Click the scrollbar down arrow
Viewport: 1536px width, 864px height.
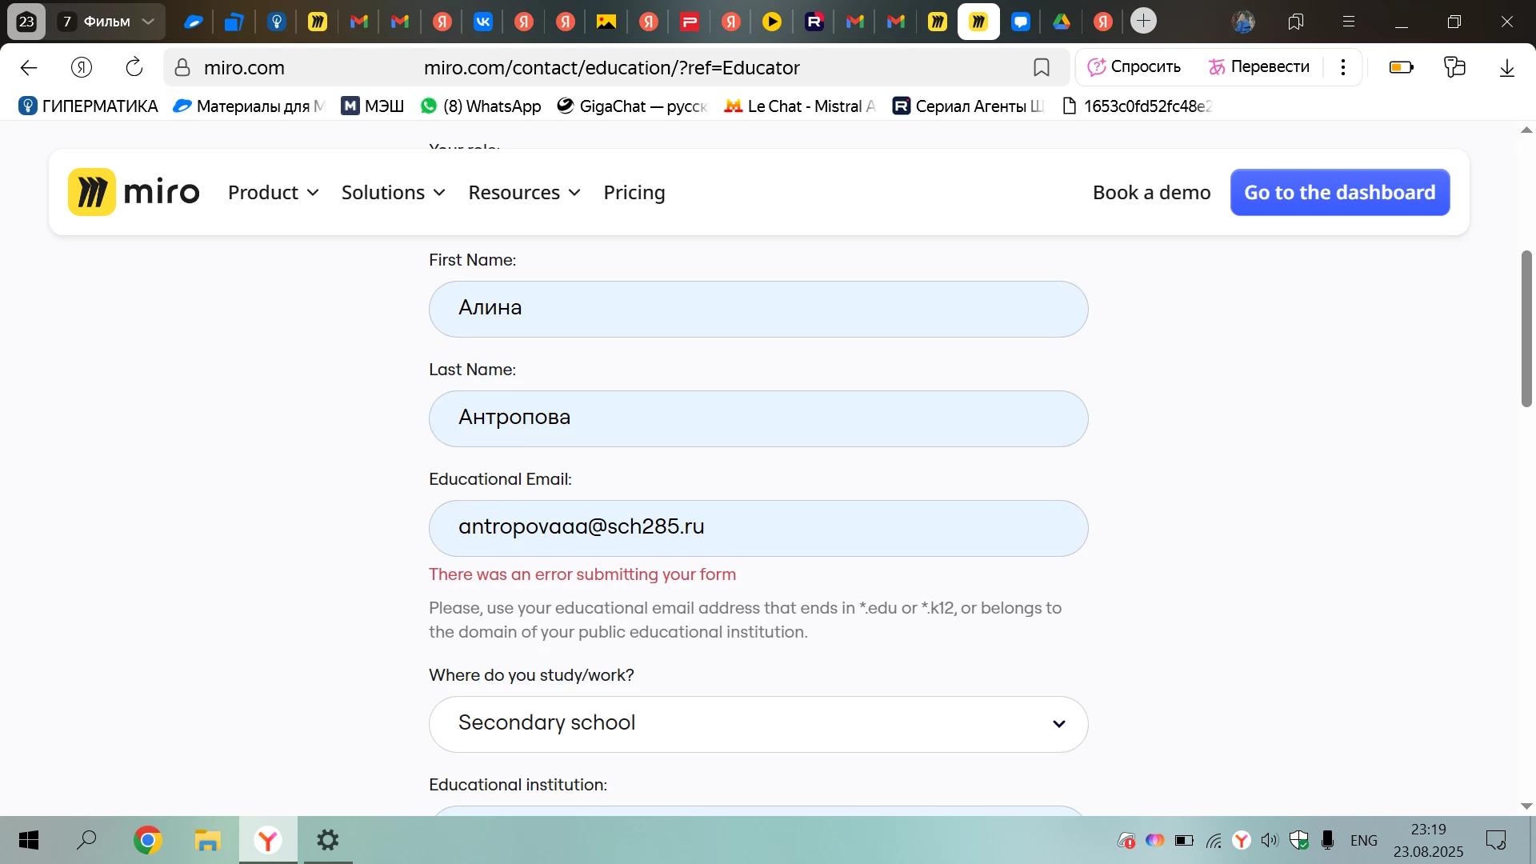pos(1526,806)
